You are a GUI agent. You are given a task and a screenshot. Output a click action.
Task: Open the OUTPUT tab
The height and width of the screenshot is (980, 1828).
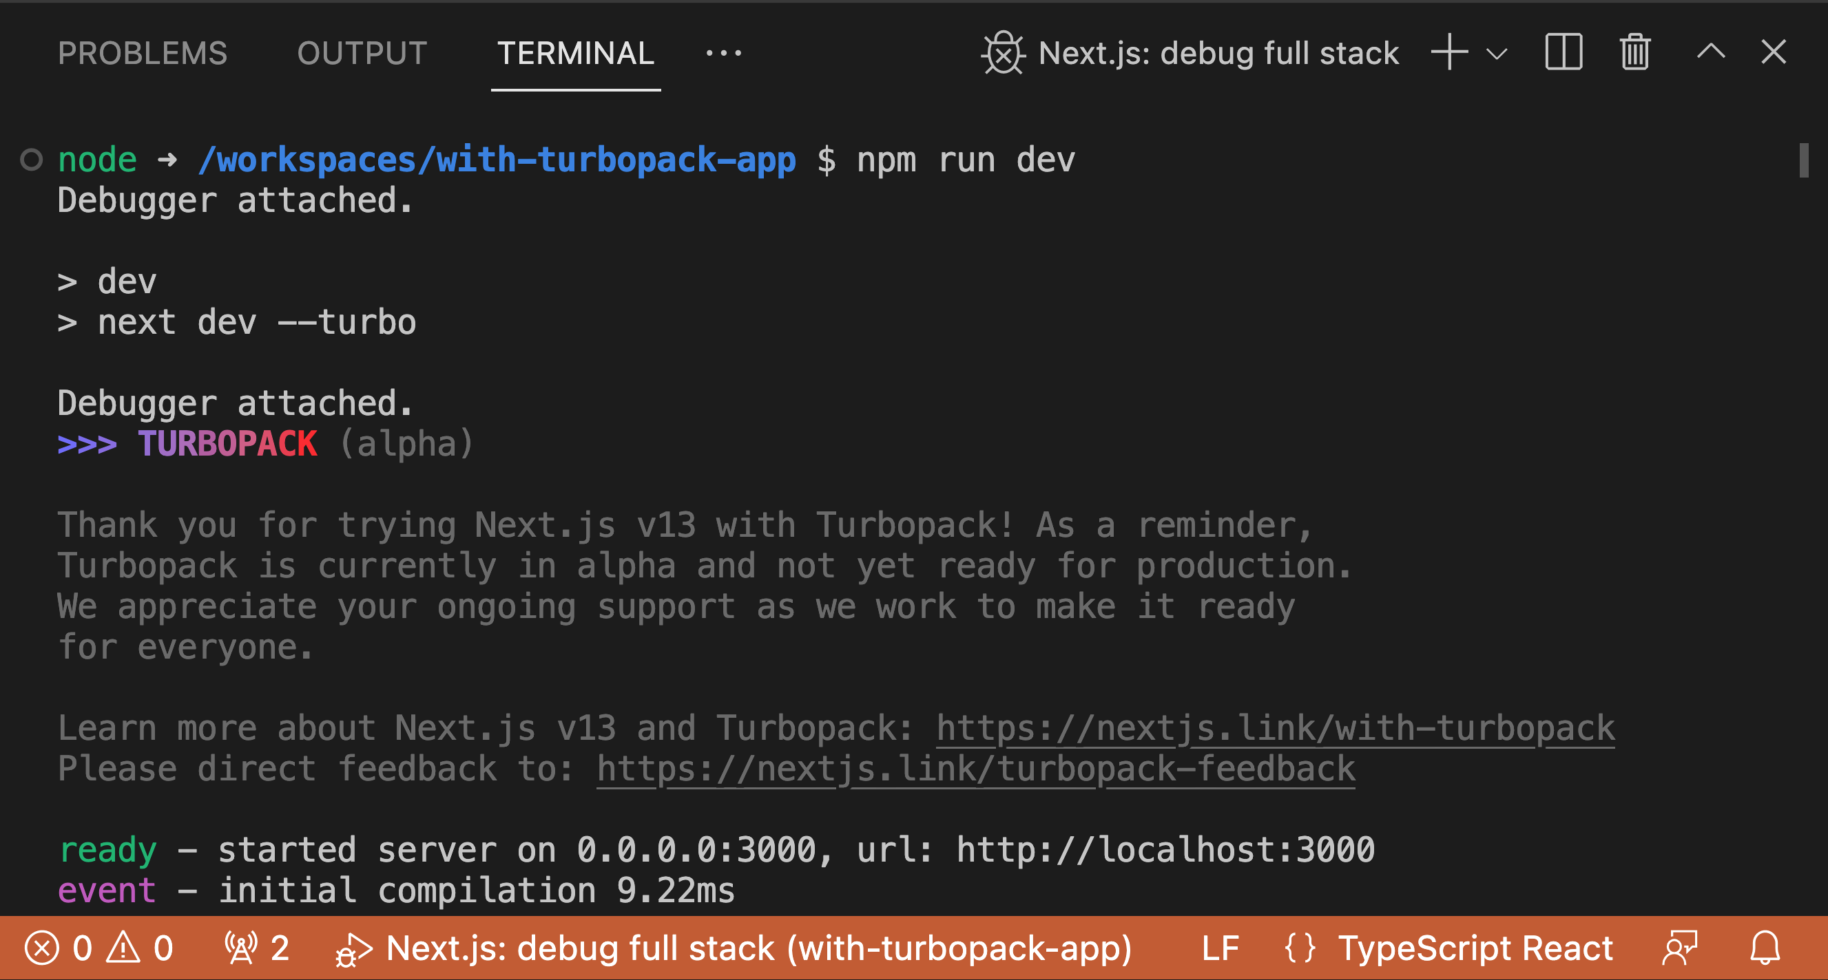click(362, 53)
